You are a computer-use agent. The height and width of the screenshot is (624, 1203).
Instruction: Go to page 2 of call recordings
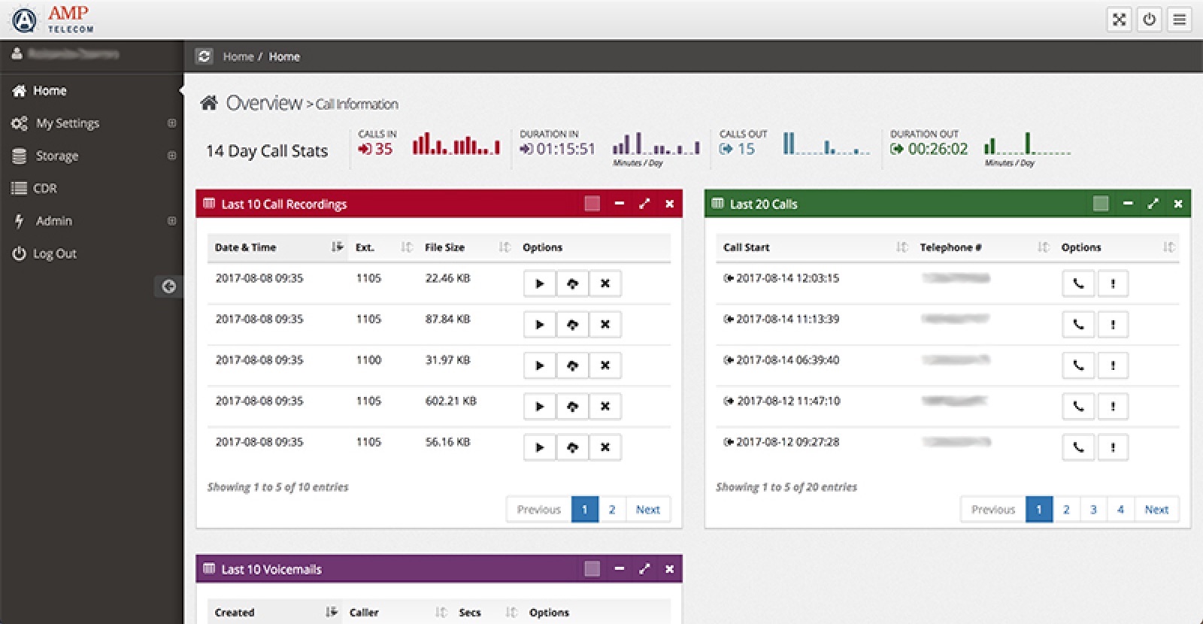(612, 510)
